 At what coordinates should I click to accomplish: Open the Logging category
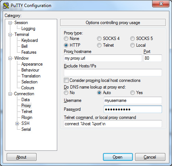tap(28, 29)
